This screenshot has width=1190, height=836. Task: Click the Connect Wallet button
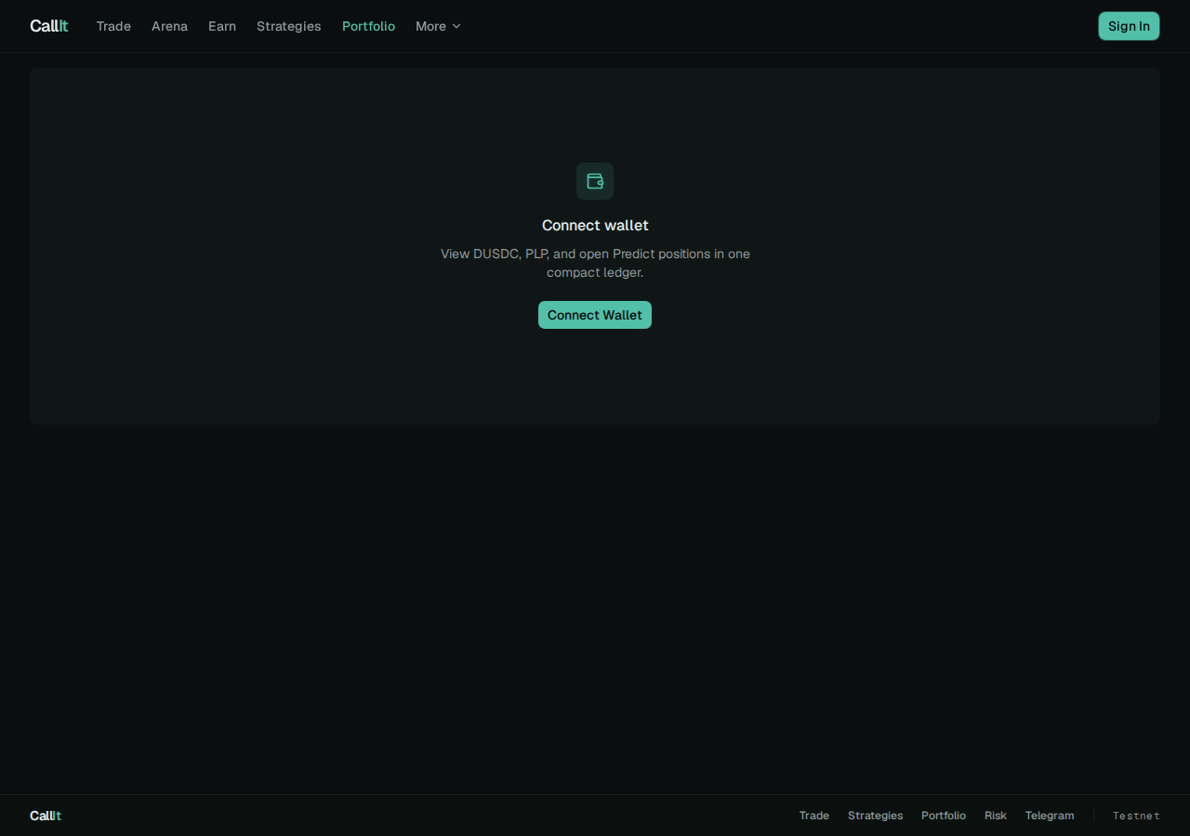pos(595,315)
